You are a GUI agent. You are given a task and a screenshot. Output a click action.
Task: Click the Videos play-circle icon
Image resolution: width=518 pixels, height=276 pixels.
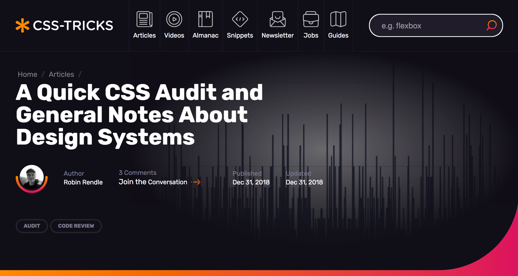pos(174,19)
